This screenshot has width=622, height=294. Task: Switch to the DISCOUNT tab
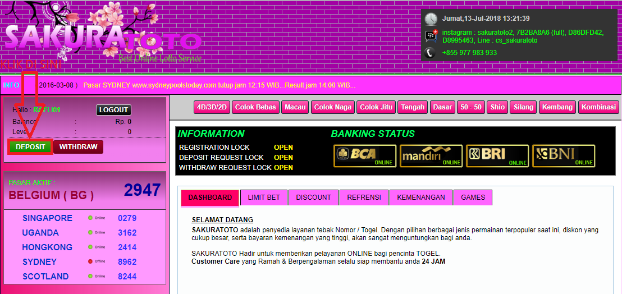(x=313, y=197)
